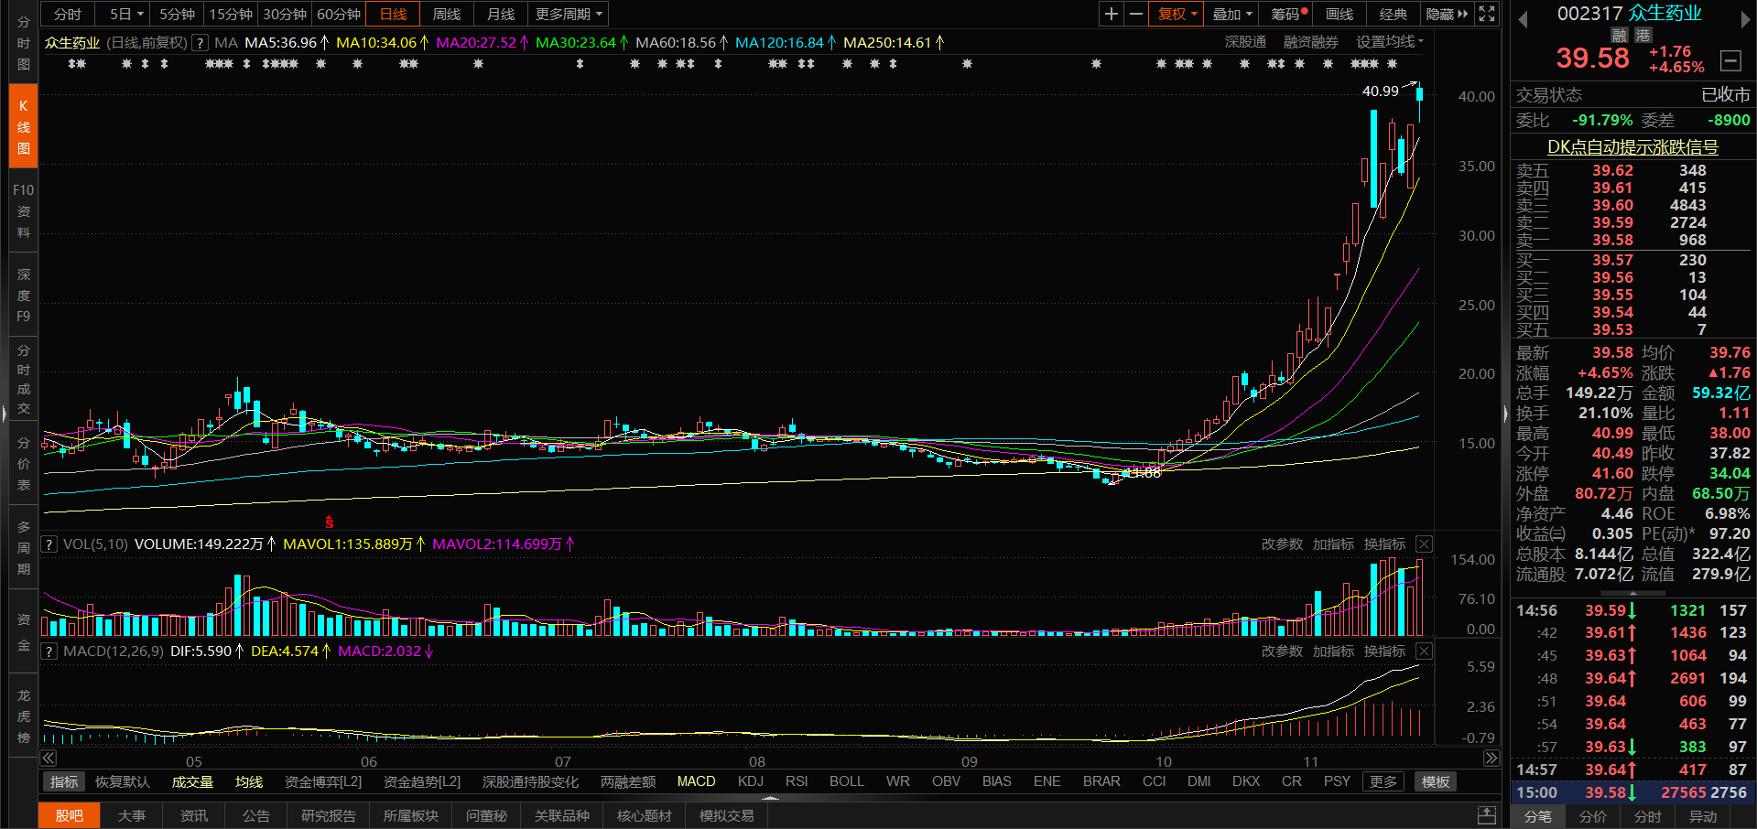This screenshot has height=829, width=1757.
Task: Go to previous stock with left arrow
Action: pyautogui.click(x=1523, y=19)
